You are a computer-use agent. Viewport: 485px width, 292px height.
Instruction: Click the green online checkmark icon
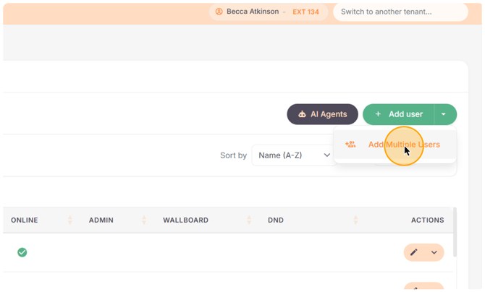point(22,252)
